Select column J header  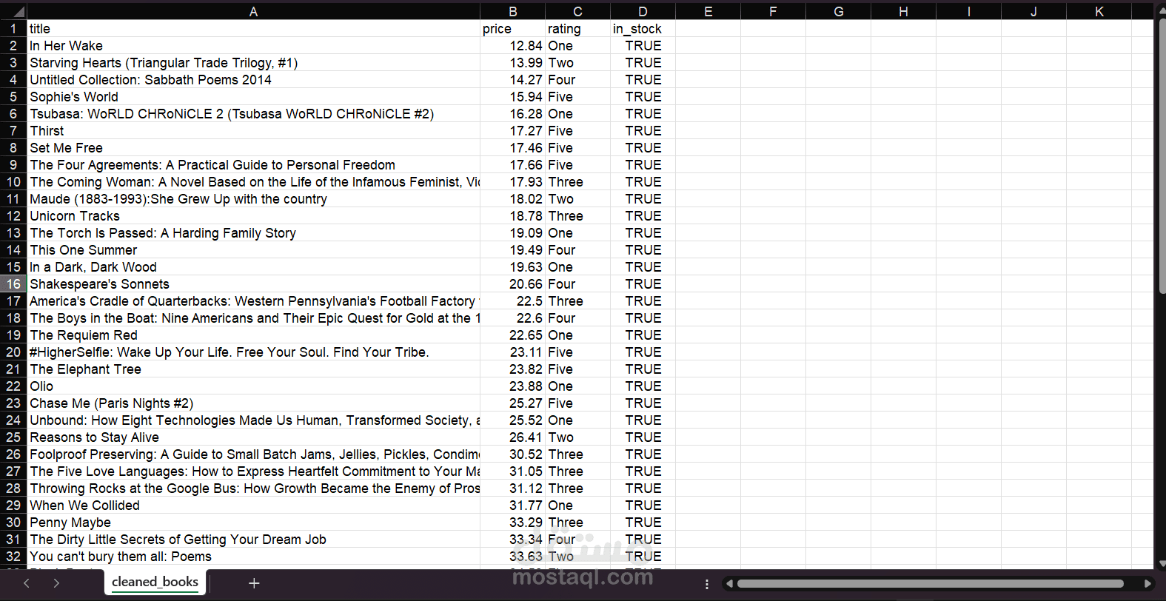(x=1033, y=11)
